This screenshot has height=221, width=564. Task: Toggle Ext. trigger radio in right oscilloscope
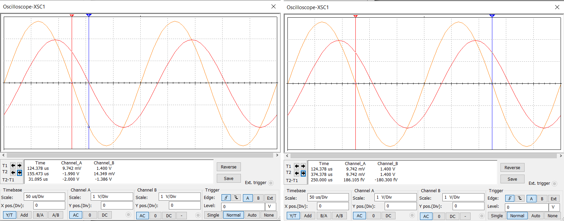(554, 184)
